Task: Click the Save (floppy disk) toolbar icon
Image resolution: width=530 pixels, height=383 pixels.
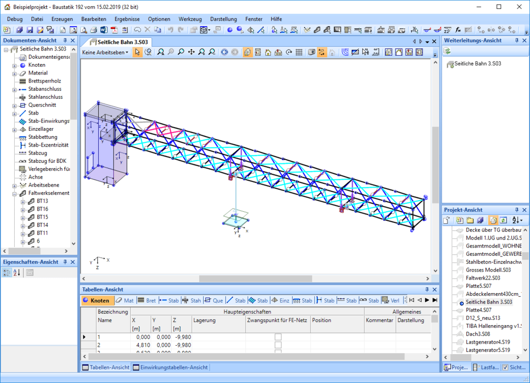Action: [29, 30]
